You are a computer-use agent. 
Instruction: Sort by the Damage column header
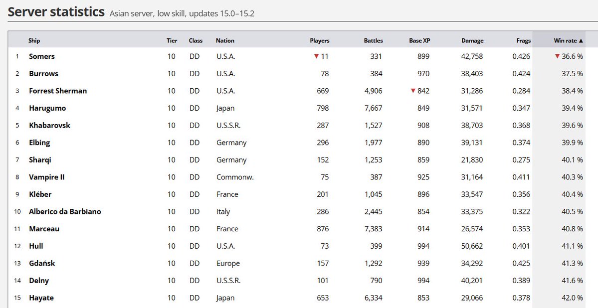(472, 40)
